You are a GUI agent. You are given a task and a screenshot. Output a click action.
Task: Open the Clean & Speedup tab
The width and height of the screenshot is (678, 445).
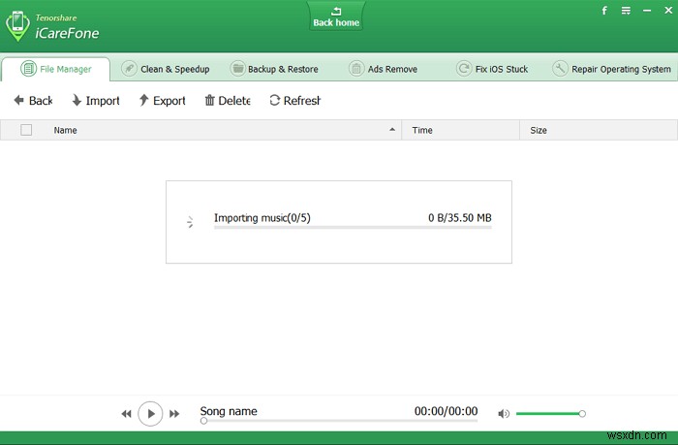click(x=164, y=69)
